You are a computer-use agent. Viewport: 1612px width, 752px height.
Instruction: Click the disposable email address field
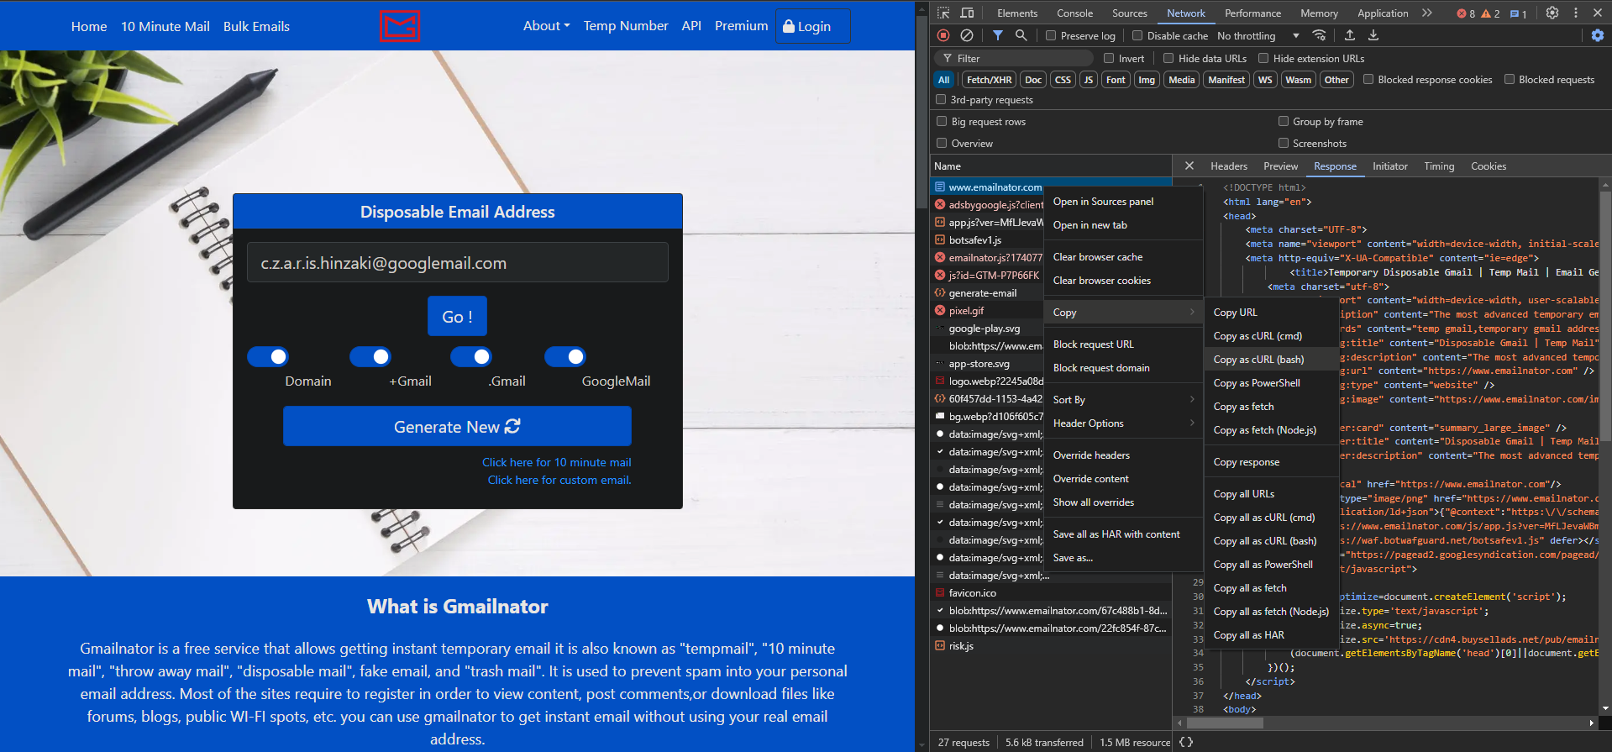click(457, 263)
